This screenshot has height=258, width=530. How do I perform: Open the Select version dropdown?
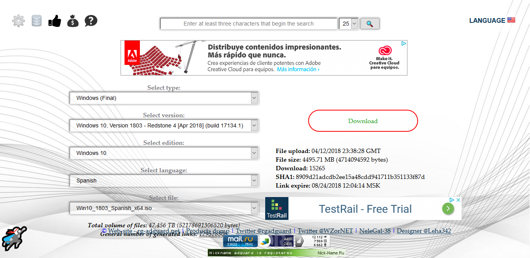(164, 126)
